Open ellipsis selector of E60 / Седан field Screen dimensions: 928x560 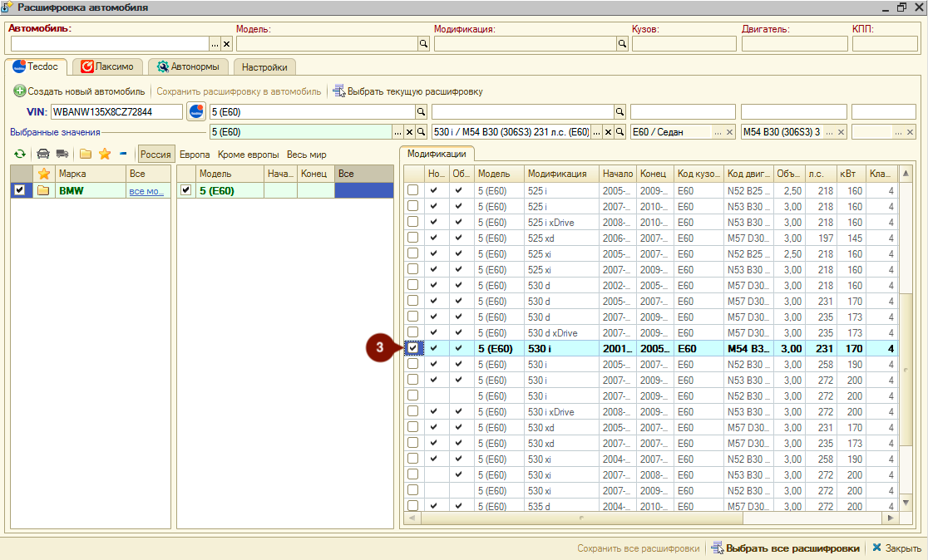coord(718,132)
